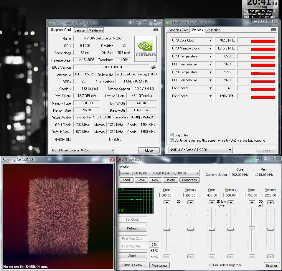Screen dimensions: 282x271
Task: Click 3D low power Core field 400.00
Action: (x=212, y=195)
